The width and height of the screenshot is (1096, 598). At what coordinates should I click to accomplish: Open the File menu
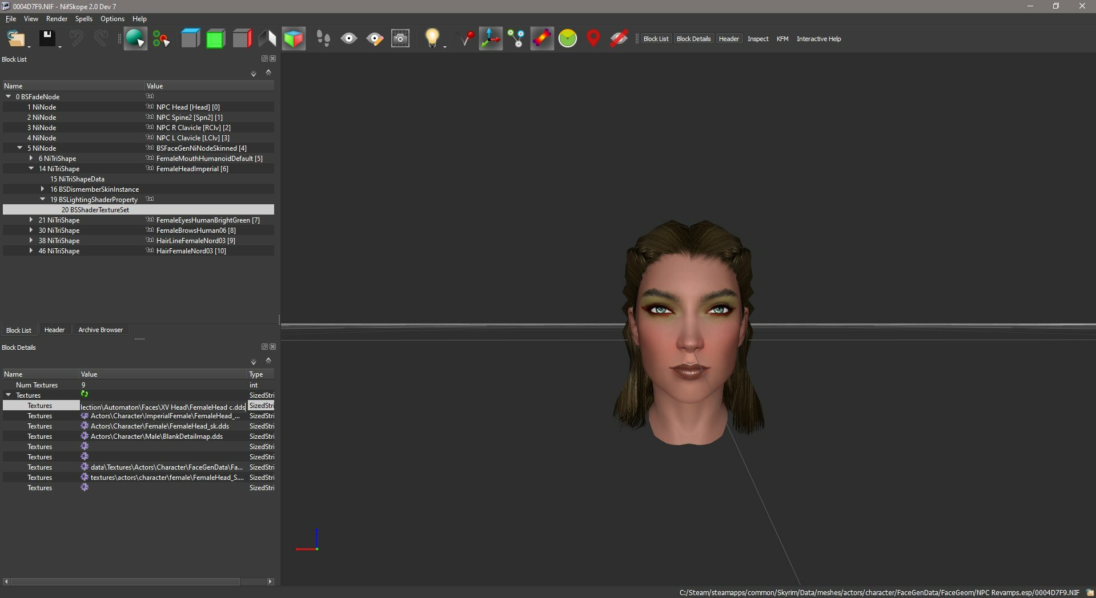pyautogui.click(x=11, y=19)
